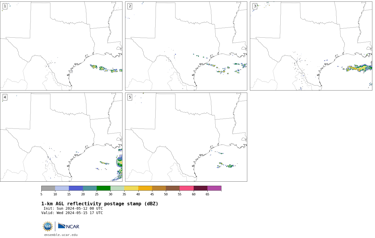Click the colorbar tick label 10
The width and height of the screenshot is (375, 238).
click(x=55, y=194)
